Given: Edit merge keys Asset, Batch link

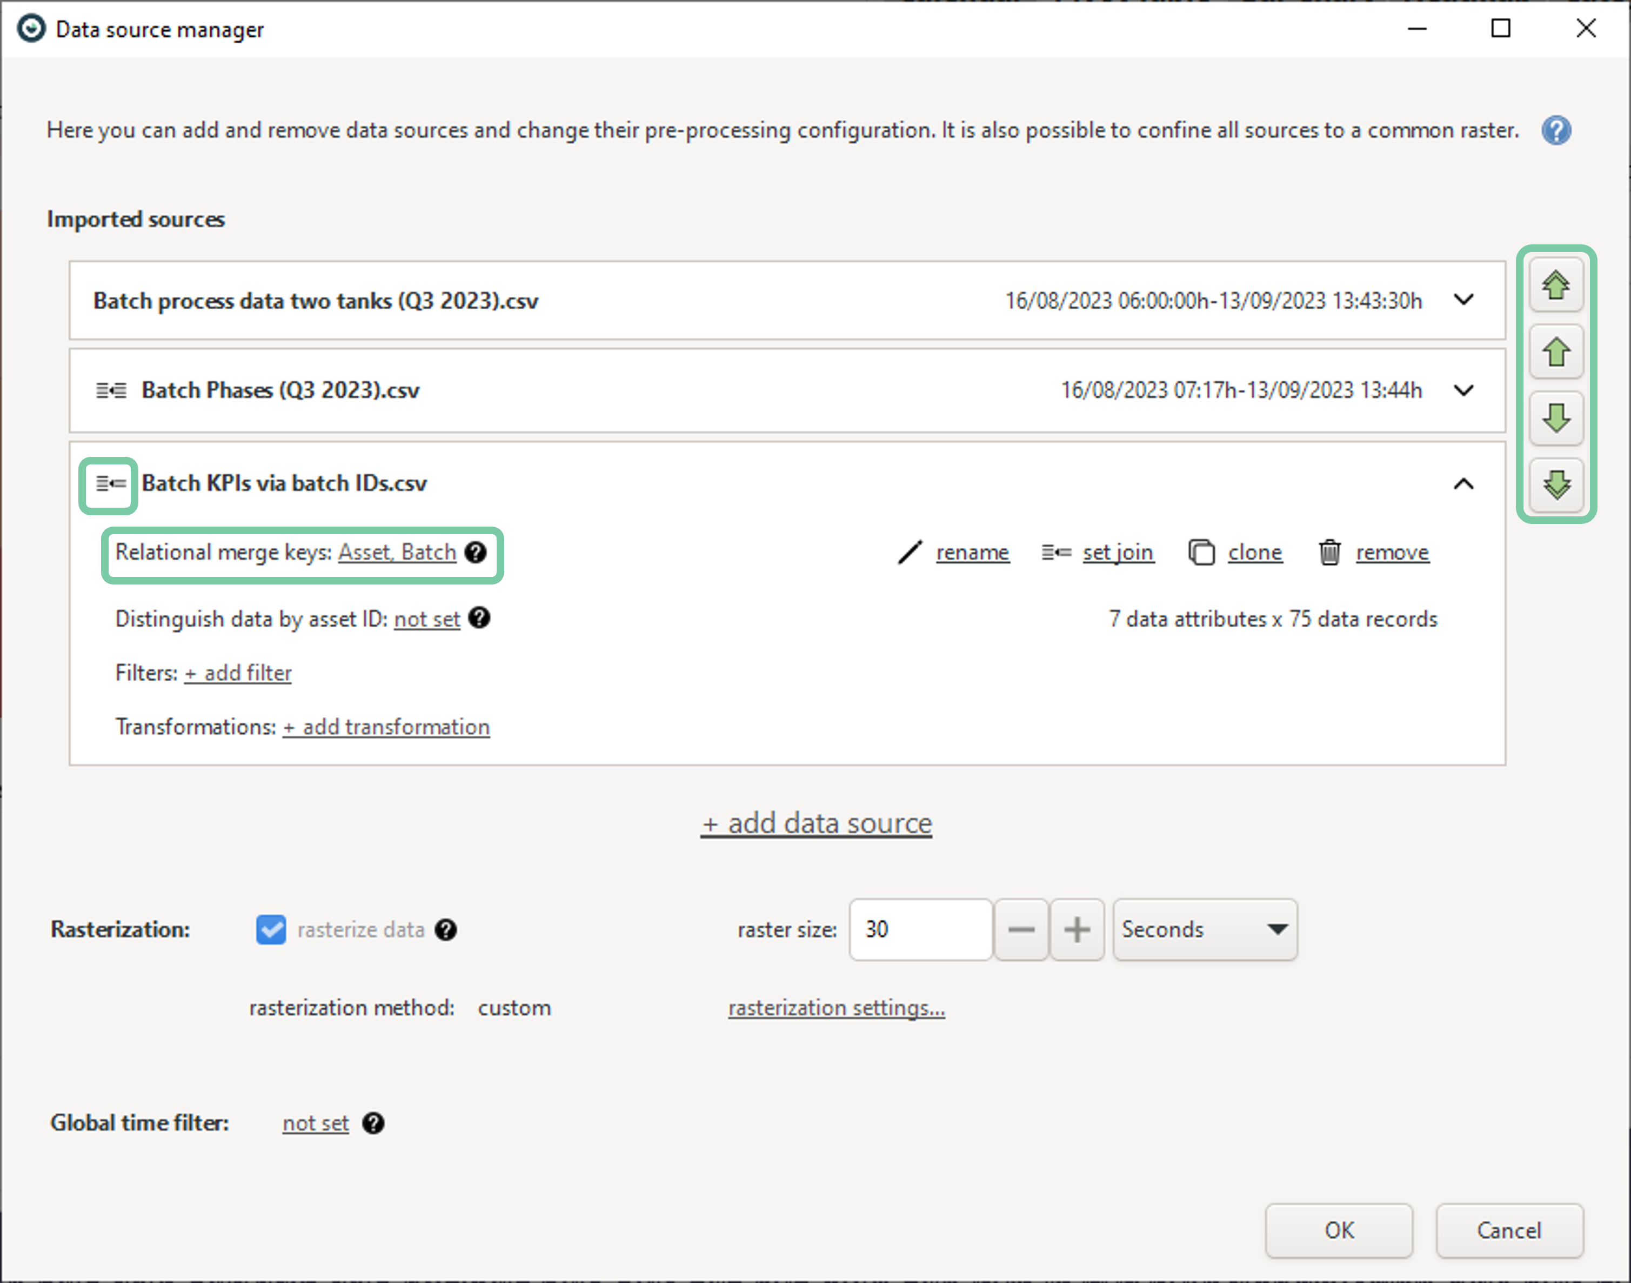Looking at the screenshot, I should pos(397,553).
